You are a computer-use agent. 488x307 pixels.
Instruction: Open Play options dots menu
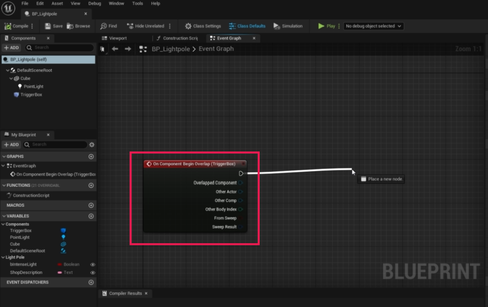pos(339,26)
